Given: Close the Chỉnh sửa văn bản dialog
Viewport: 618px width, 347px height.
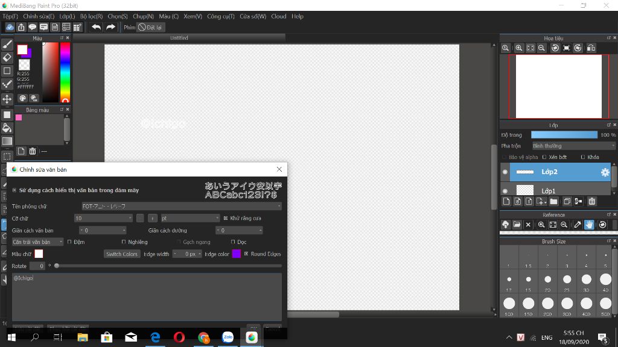Looking at the screenshot, I should click(279, 169).
